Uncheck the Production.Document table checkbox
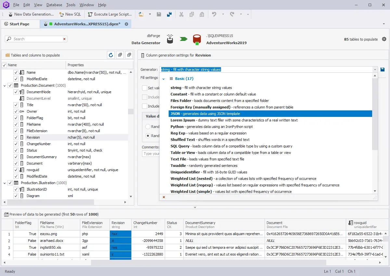Screen dimensions: 390x276 click(x=11, y=85)
